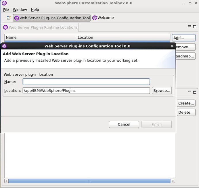The width and height of the screenshot is (199, 188).
Task: Click the Location path input field
Action: (86, 91)
